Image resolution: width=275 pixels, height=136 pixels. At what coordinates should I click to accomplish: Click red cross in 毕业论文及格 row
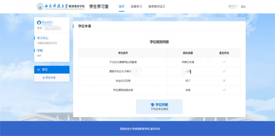pyautogui.click(x=224, y=81)
